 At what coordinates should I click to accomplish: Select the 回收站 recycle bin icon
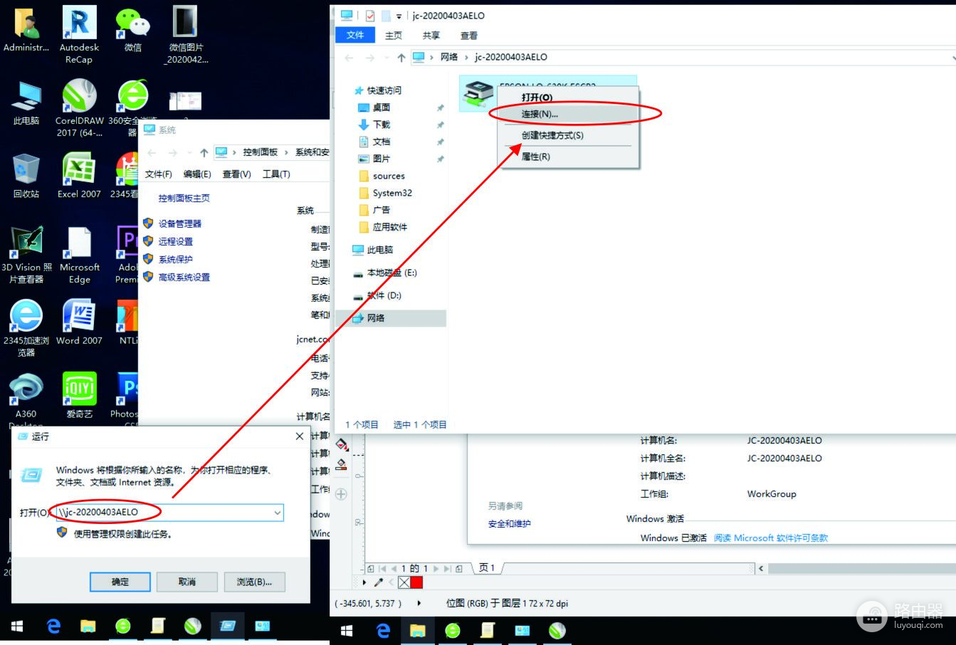[x=26, y=176]
